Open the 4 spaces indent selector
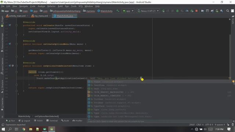Image resolution: width=235 pixels, height=132 pixels. coord(220,125)
